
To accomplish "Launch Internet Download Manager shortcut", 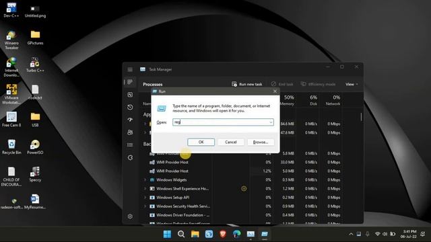I will pyautogui.click(x=11, y=67).
